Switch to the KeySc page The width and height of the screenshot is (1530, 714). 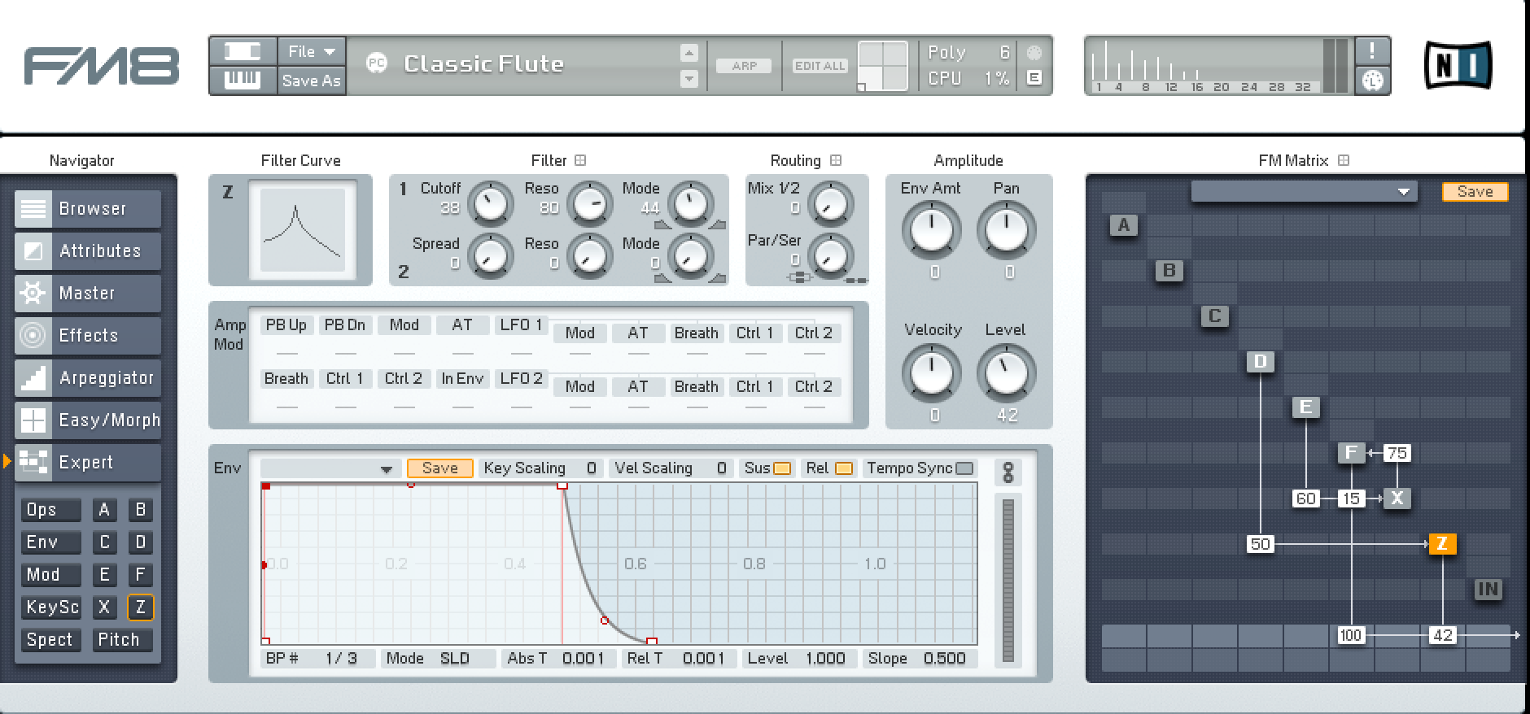[50, 607]
